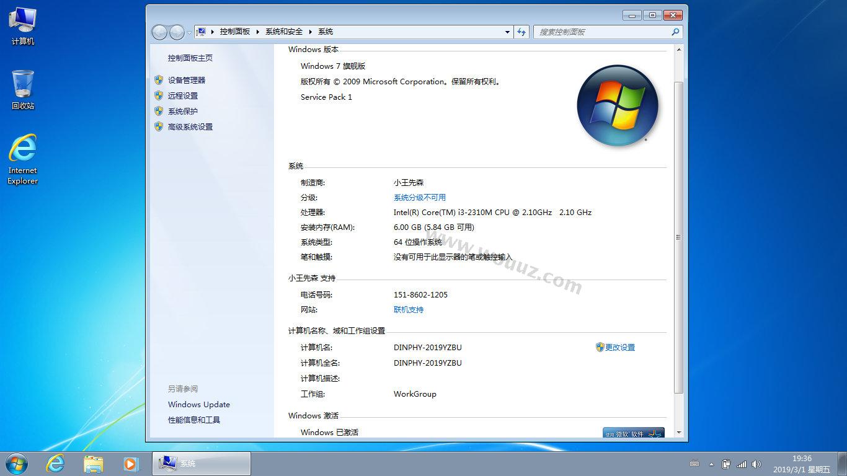Click the vertical scrollbar thumb
847x476 pixels.
point(679,237)
